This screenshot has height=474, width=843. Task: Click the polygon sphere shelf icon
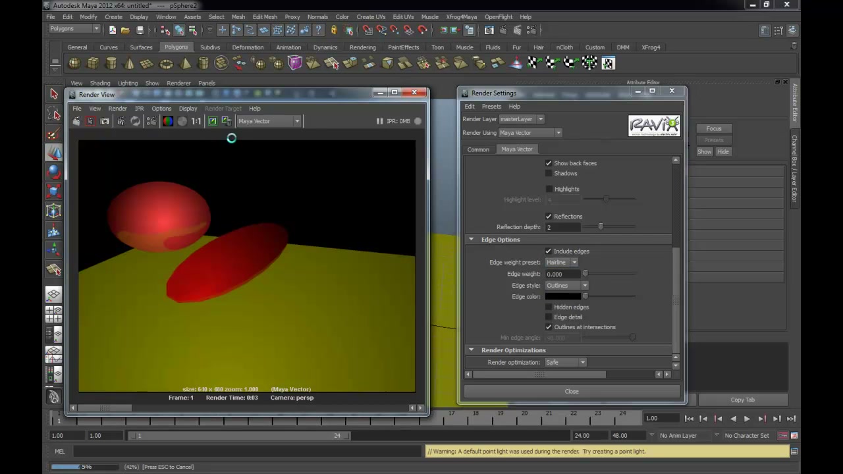74,63
